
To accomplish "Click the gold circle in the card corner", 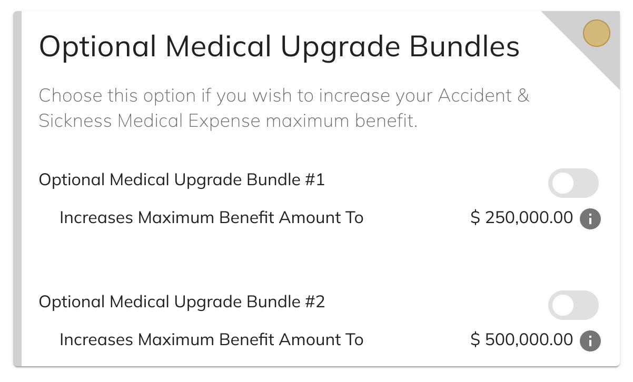I will (x=596, y=33).
